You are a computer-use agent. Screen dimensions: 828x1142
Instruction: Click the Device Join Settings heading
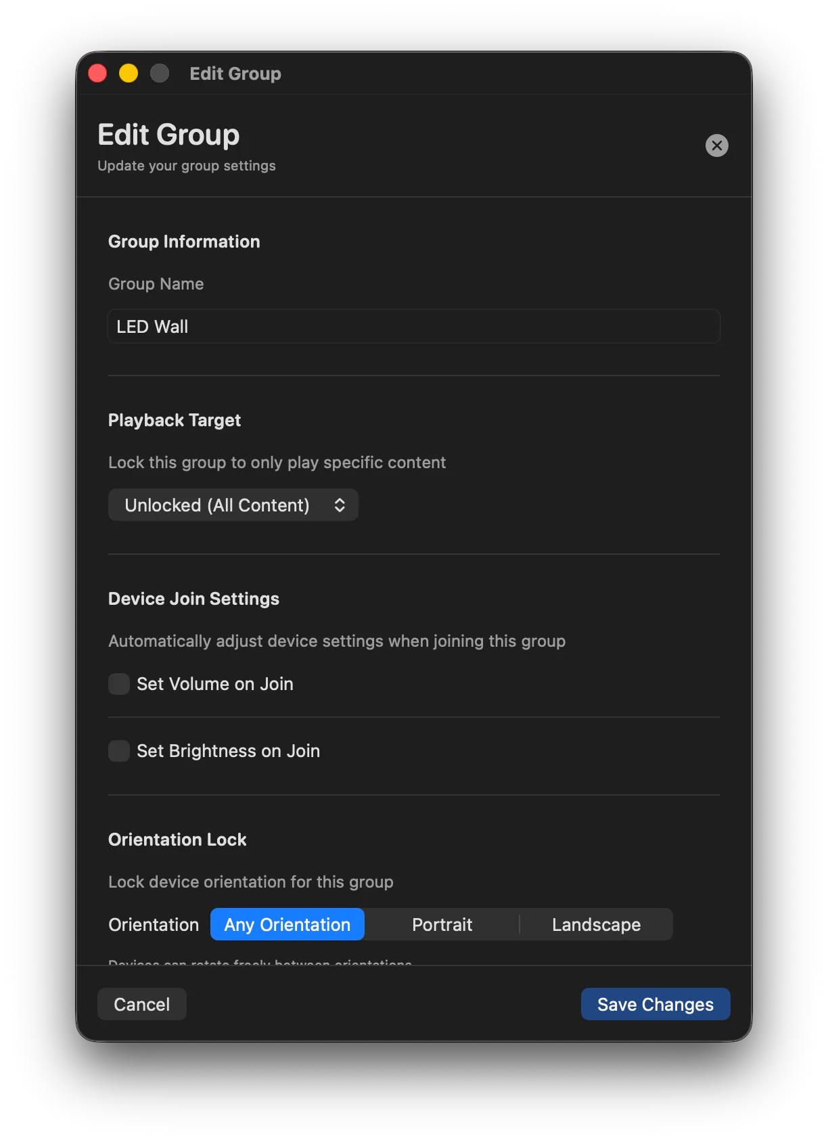[193, 599]
